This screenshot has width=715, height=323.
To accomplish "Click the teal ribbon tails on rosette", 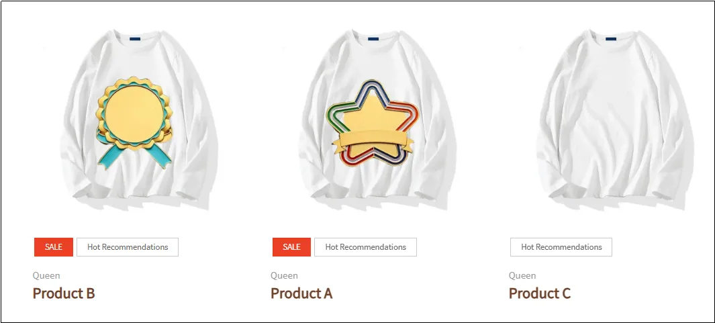I will [134, 150].
